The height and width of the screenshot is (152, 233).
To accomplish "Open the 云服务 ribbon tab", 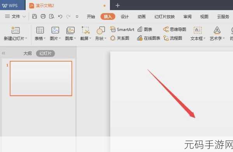I will tap(223, 17).
